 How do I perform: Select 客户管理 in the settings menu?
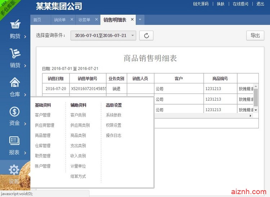coord(42,115)
